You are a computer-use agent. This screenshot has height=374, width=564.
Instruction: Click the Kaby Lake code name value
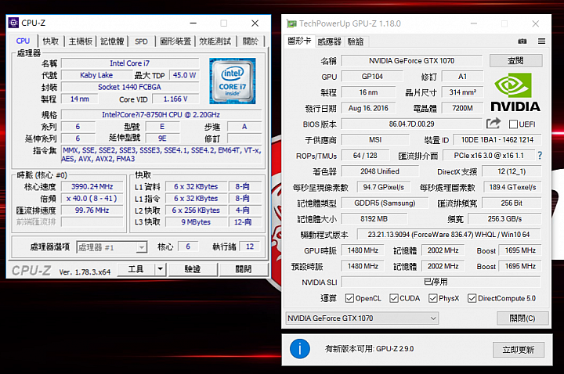96,75
